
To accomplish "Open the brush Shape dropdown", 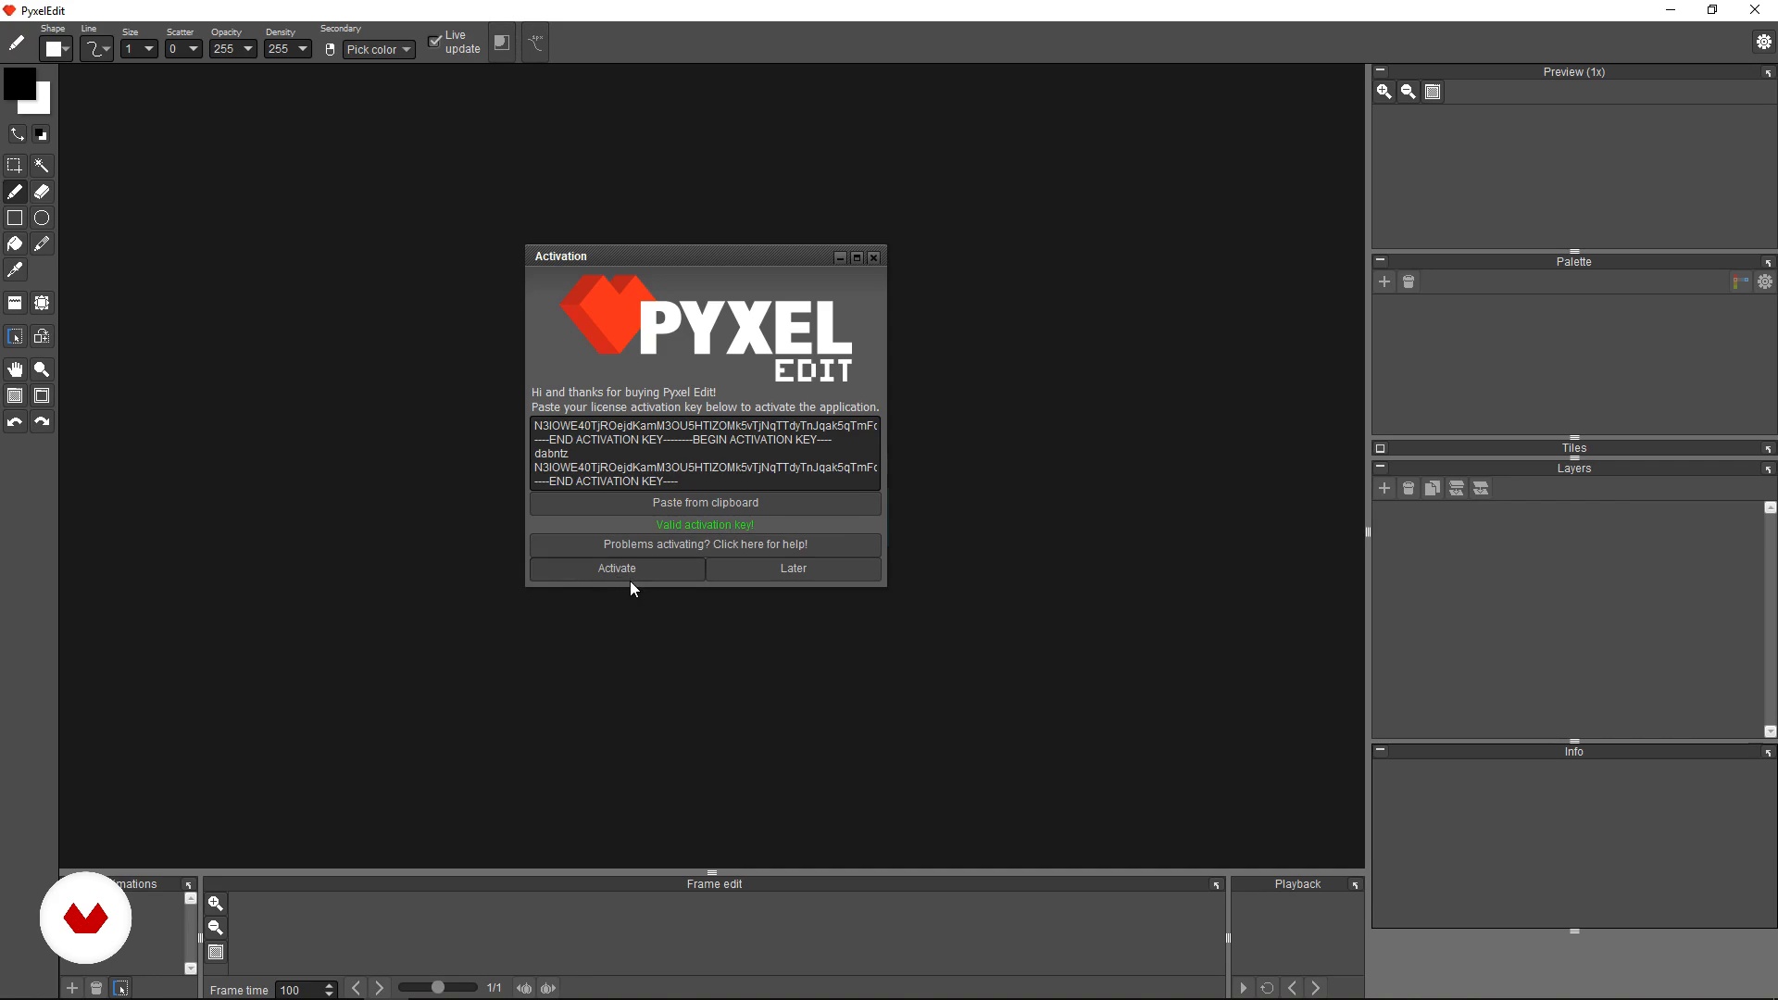I will coord(56,49).
